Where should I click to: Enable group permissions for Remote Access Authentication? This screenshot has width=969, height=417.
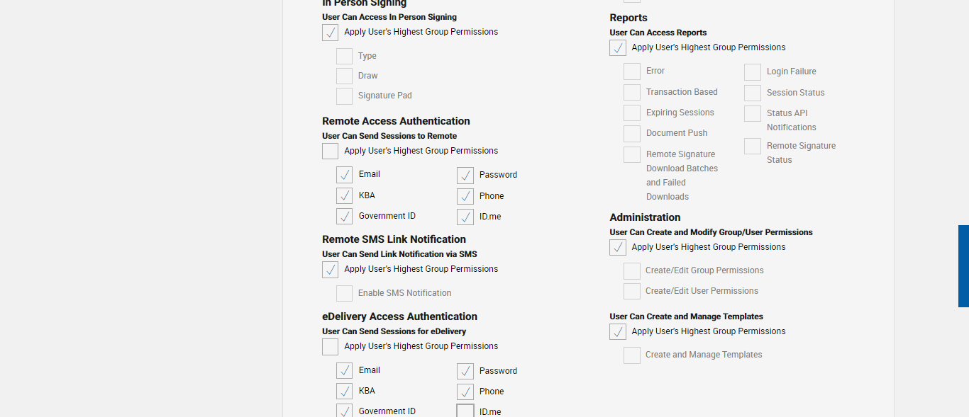coord(330,152)
